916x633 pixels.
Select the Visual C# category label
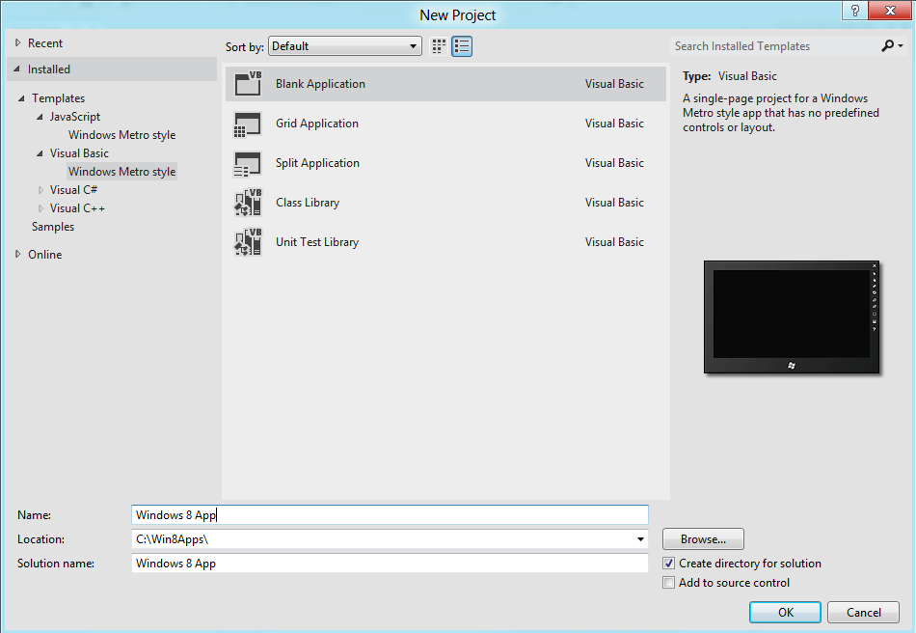pyautogui.click(x=73, y=190)
